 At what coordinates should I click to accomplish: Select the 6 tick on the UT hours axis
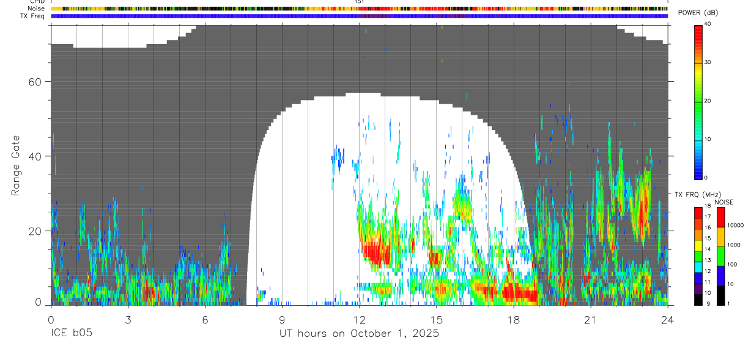(205, 320)
